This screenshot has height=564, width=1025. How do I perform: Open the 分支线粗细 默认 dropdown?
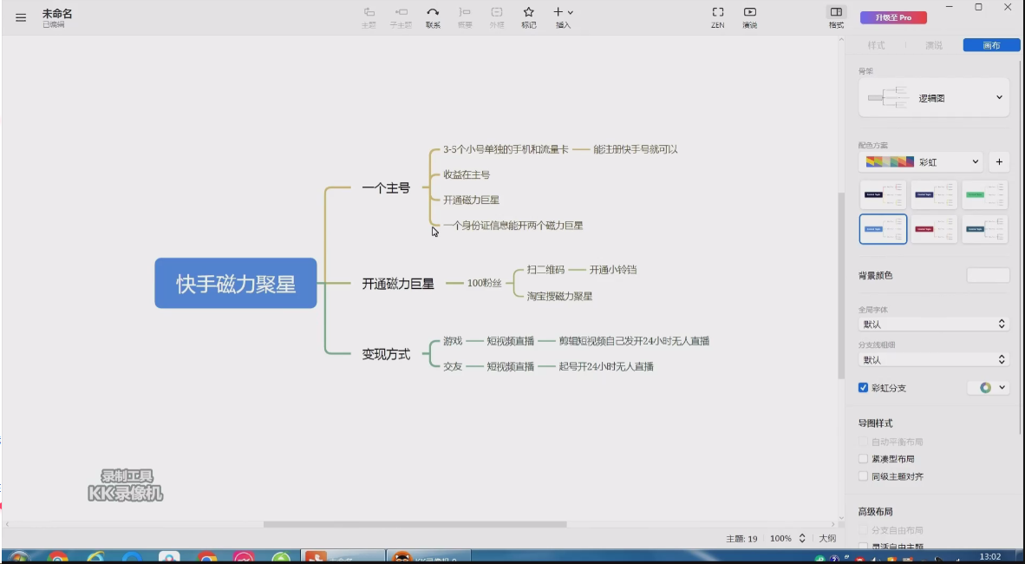[933, 360]
